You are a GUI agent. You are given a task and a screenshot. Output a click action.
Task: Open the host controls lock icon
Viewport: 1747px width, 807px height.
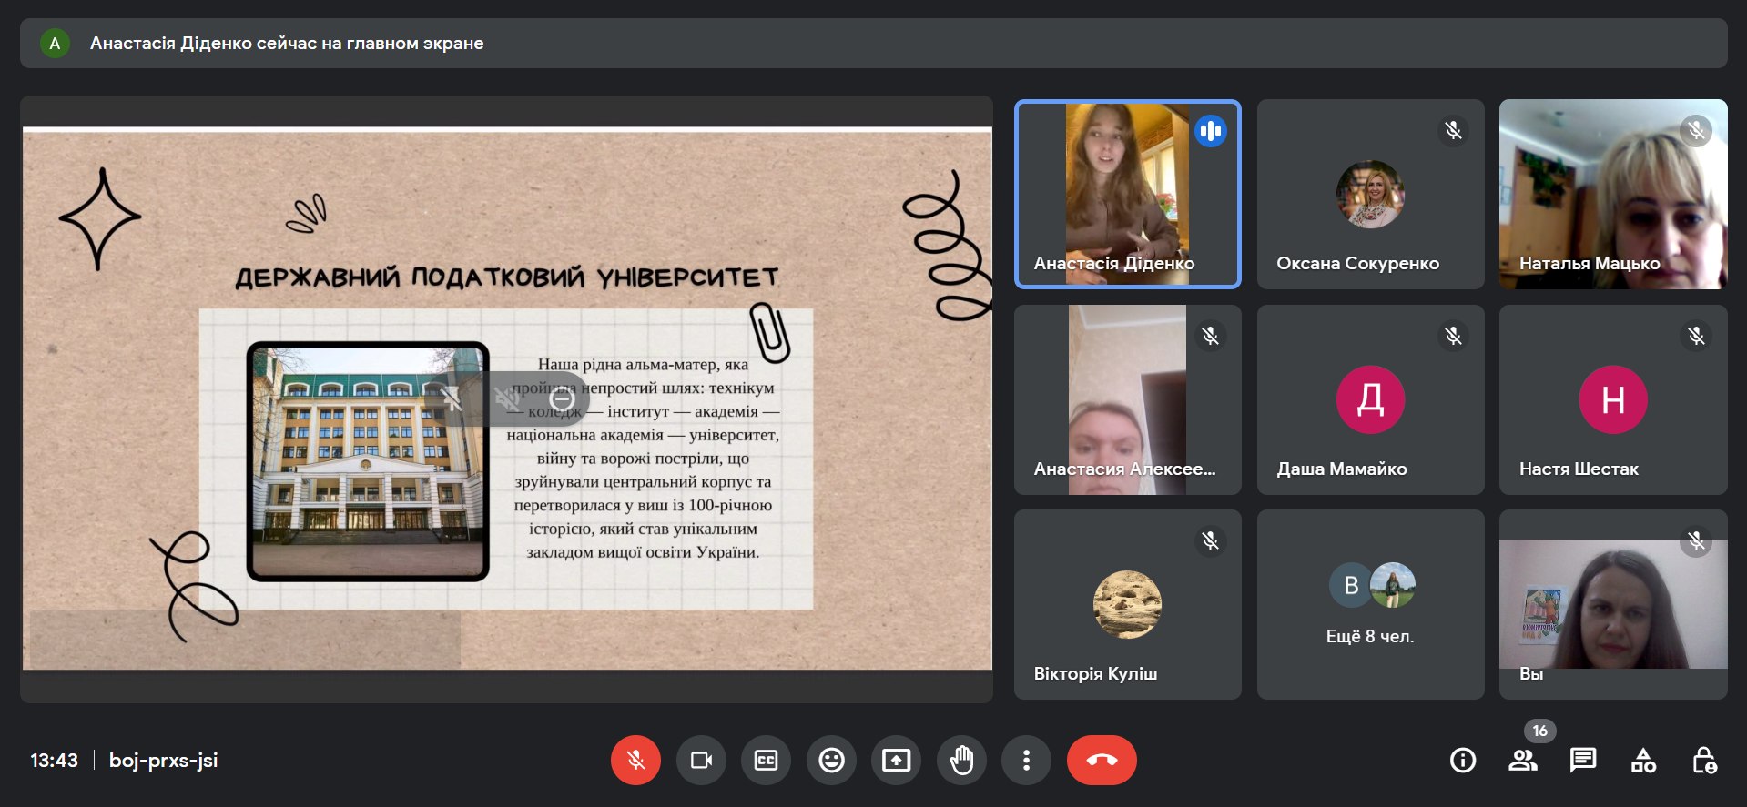coord(1704,760)
